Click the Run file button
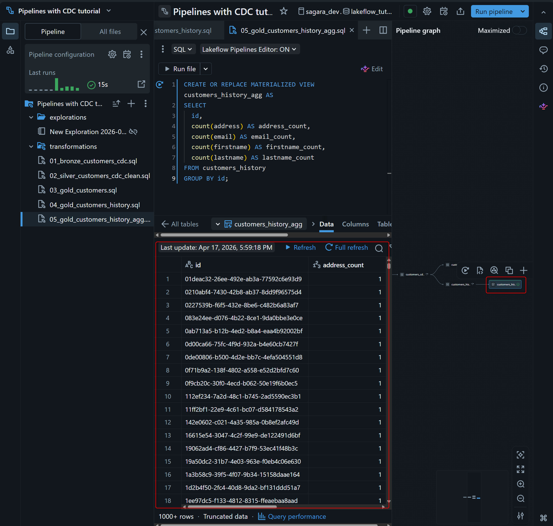This screenshot has height=526, width=553. pos(180,69)
